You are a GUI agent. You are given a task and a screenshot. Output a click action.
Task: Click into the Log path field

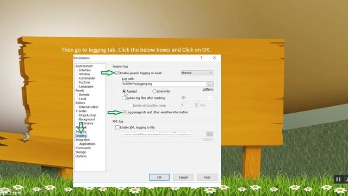164,84
